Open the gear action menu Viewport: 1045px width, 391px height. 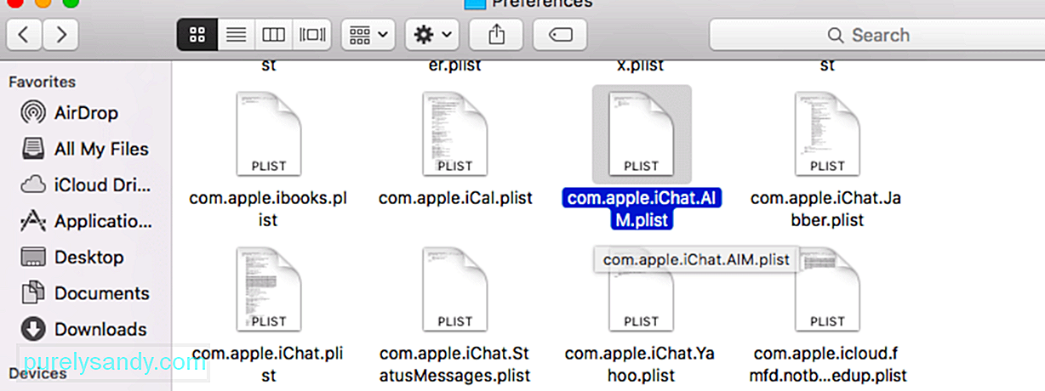432,35
